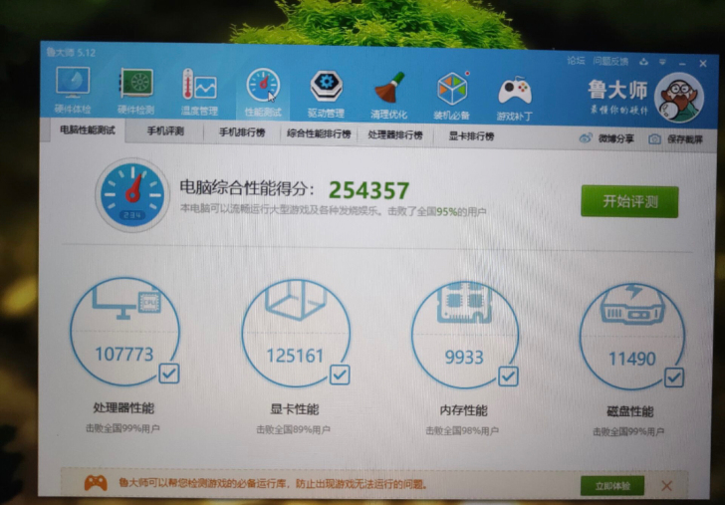Click the GPU score 125161
Viewport: 725px width, 505px height.
(295, 356)
